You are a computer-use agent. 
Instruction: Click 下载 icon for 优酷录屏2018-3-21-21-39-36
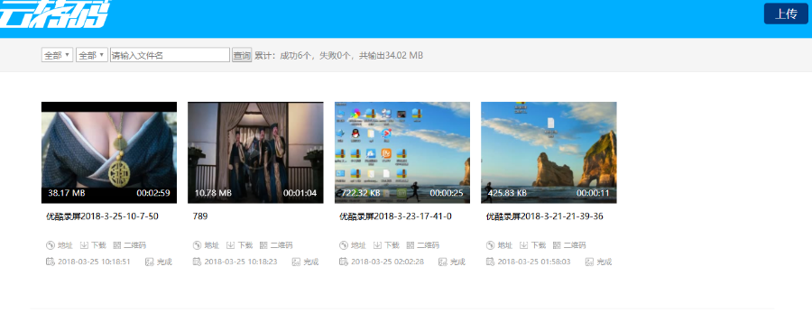coord(524,245)
